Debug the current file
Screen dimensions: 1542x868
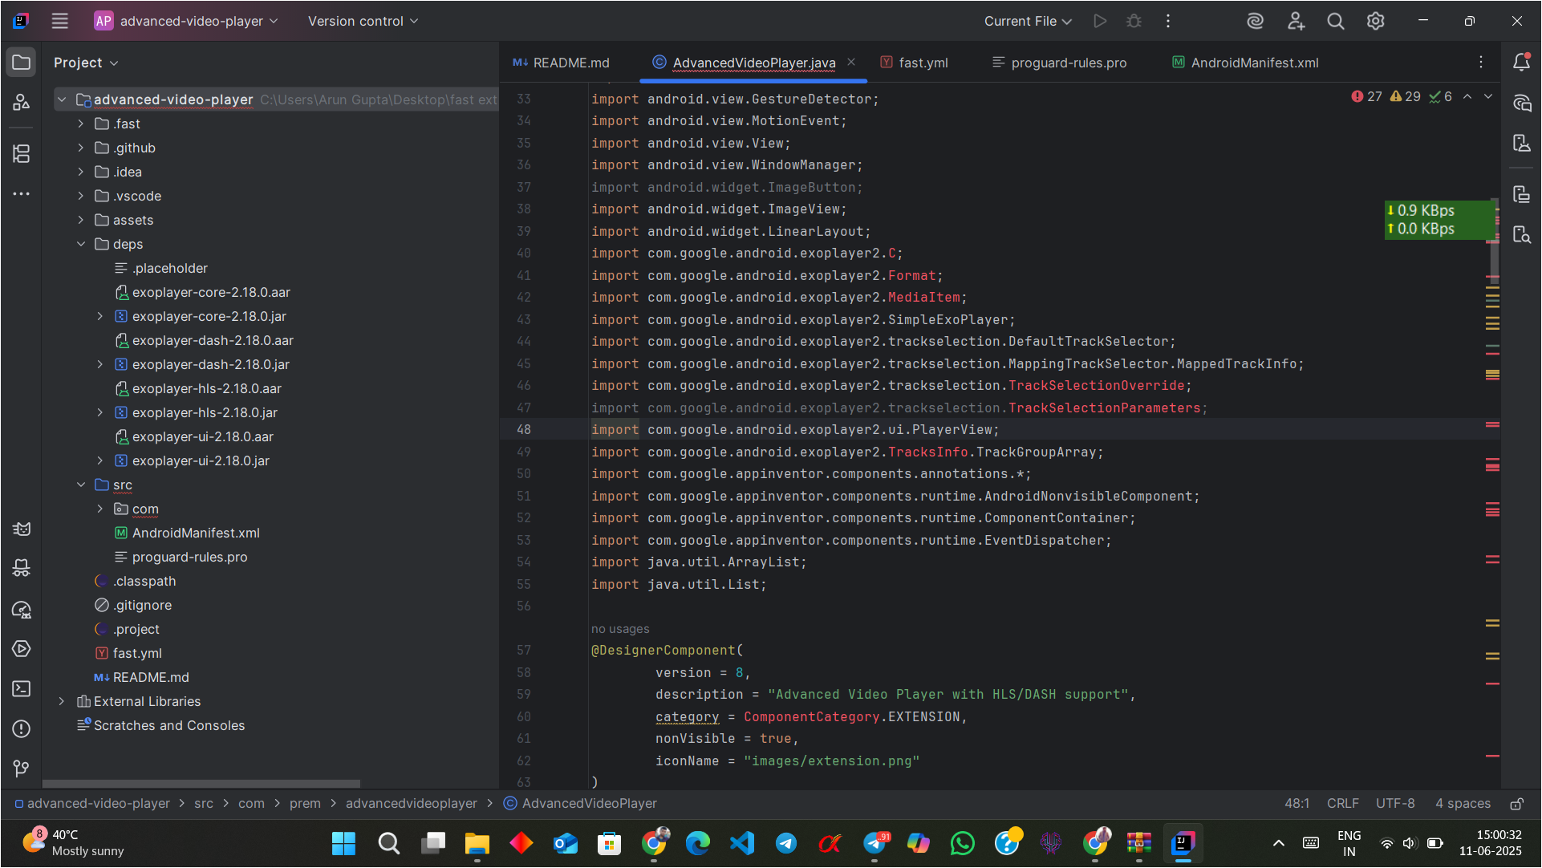(x=1134, y=21)
